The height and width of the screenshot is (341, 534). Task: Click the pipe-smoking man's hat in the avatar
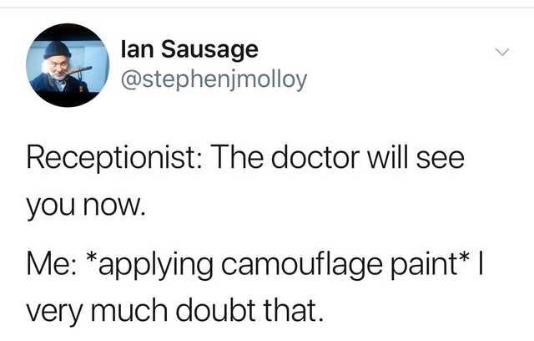57,50
